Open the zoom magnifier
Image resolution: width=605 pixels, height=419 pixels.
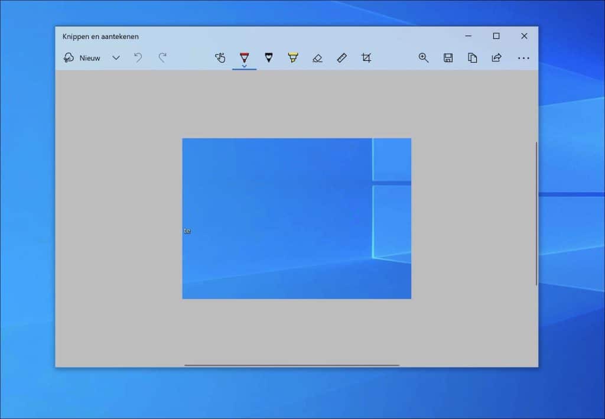[423, 58]
